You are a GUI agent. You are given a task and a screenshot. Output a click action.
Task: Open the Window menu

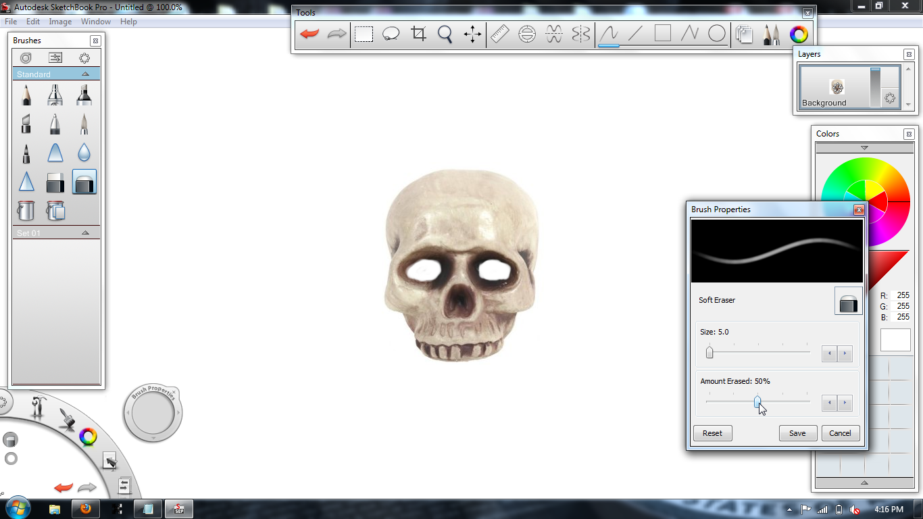tap(96, 22)
